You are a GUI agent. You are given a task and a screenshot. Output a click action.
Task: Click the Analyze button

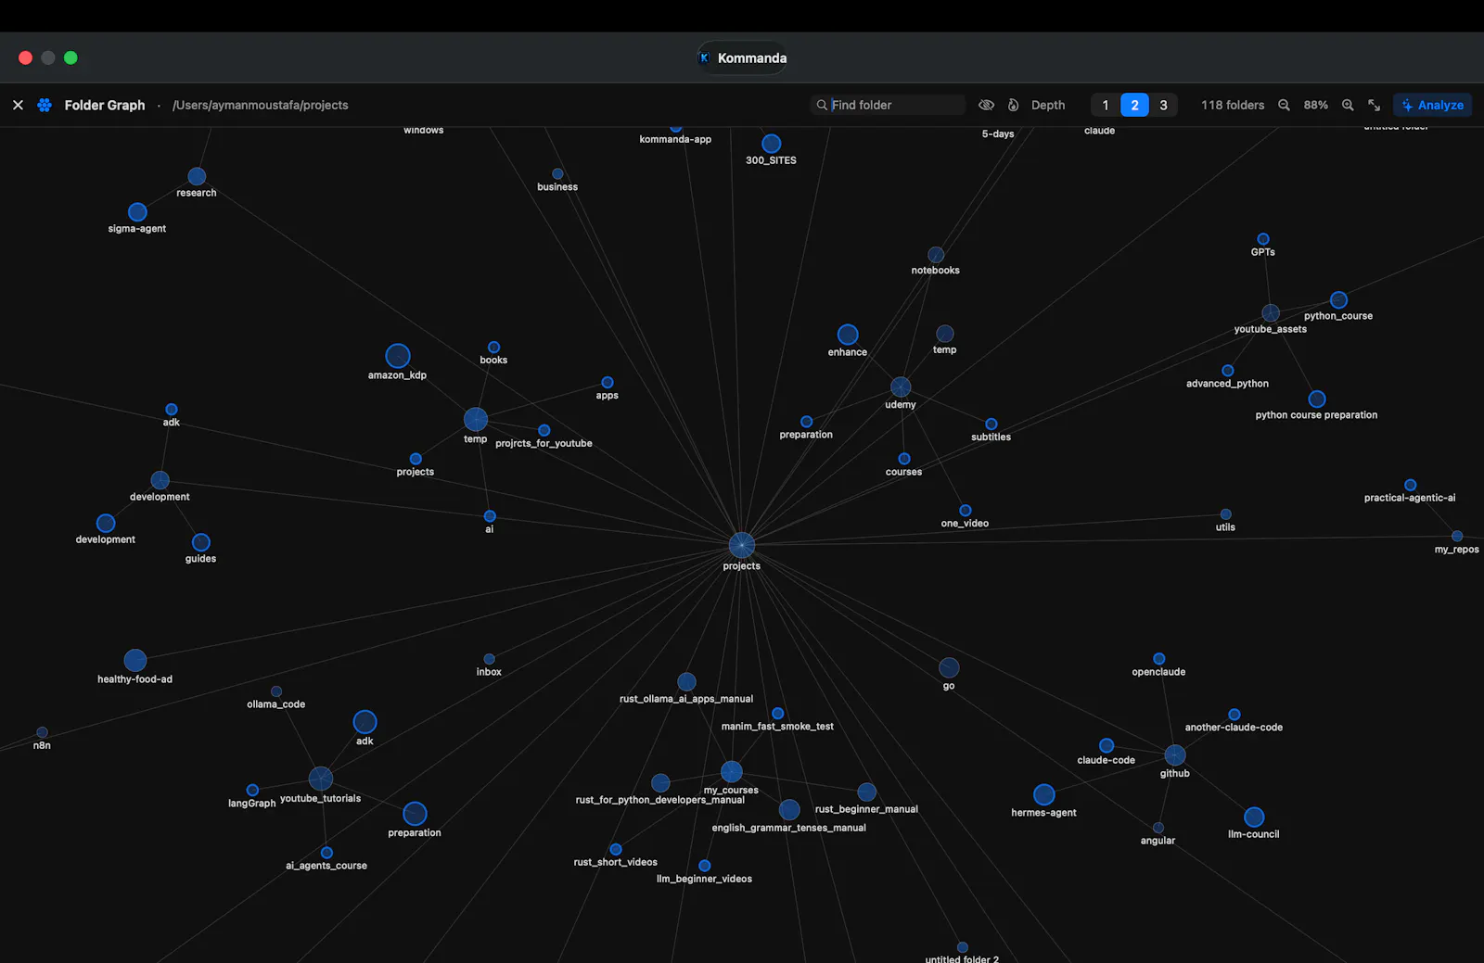1432,105
